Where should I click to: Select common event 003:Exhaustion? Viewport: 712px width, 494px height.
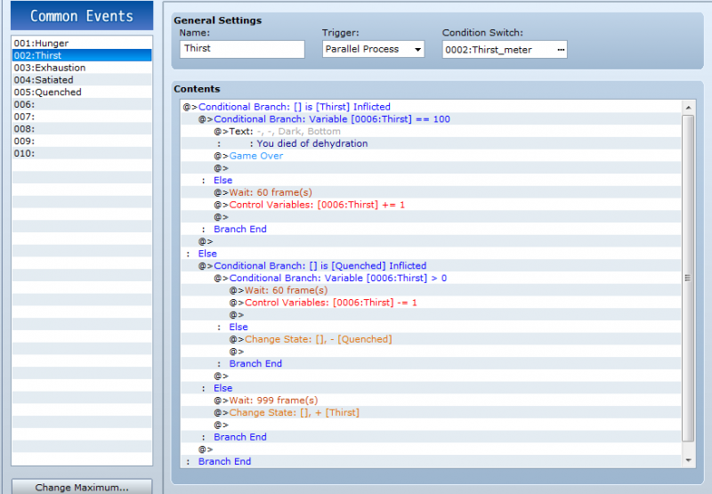(82, 68)
